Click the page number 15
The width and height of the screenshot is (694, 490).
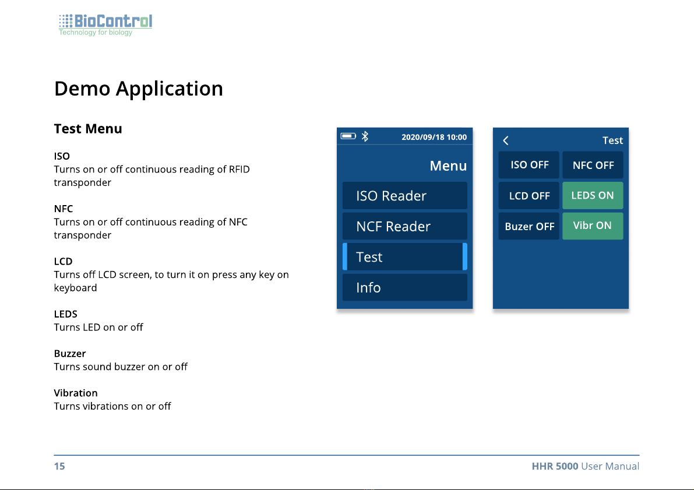point(59,466)
